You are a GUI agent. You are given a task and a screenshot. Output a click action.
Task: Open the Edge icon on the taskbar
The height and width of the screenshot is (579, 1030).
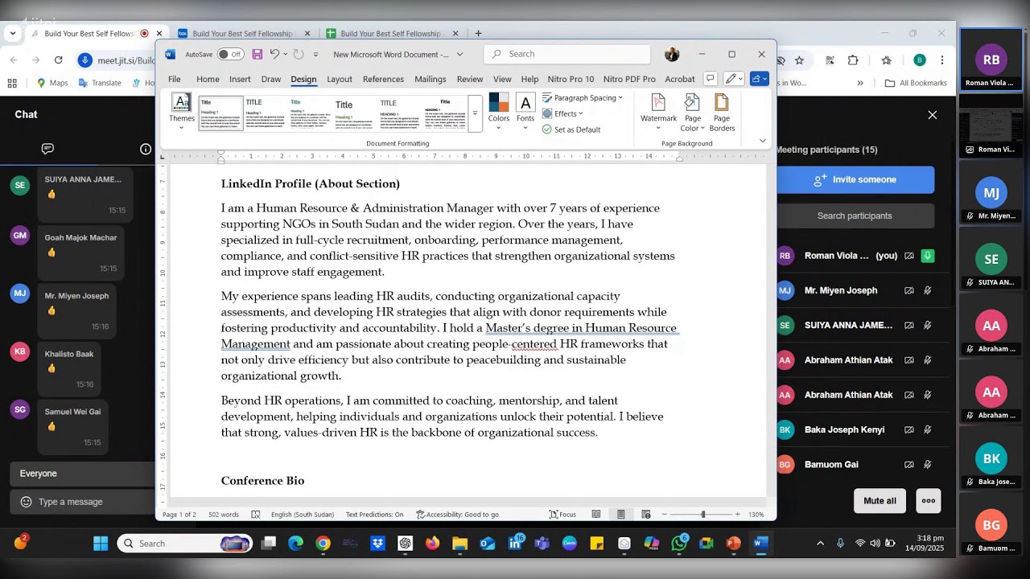coord(295,544)
